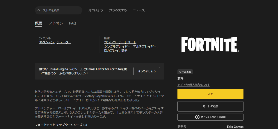Screen dimensions: 278x129
Task: Click the Epic Games developer name
Action: (x=235, y=127)
